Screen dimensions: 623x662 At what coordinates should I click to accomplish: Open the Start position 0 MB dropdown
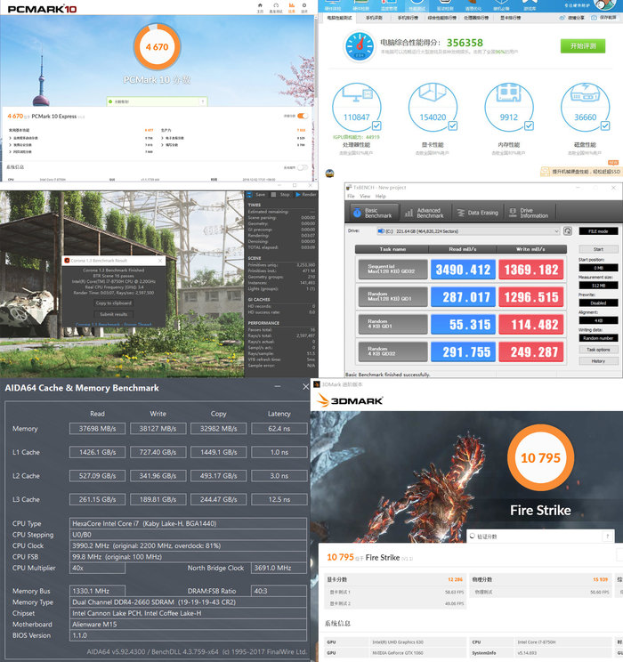click(x=598, y=268)
